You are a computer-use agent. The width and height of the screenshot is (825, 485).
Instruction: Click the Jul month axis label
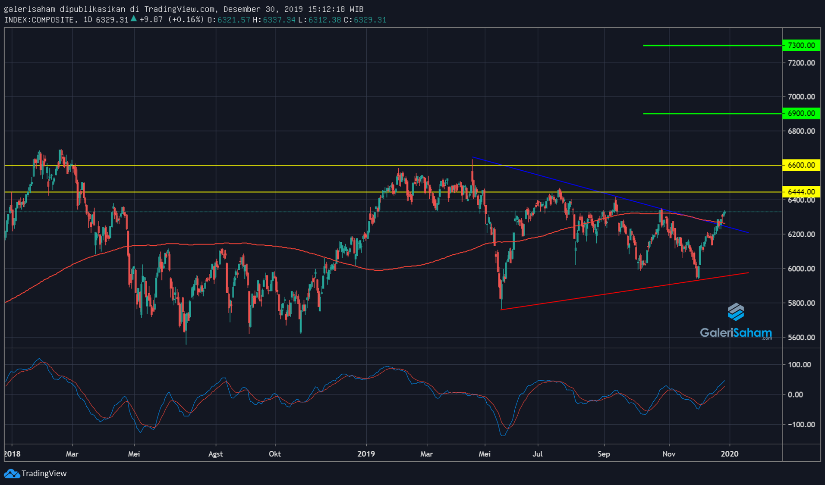click(x=538, y=454)
